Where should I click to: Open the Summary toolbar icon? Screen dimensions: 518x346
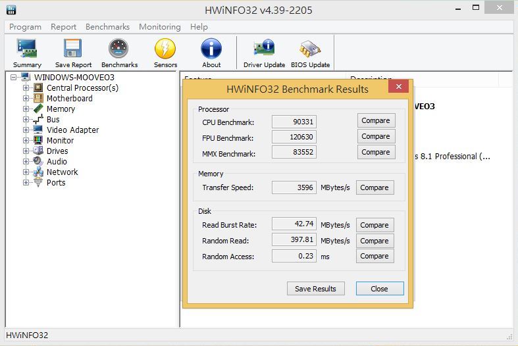[27, 49]
